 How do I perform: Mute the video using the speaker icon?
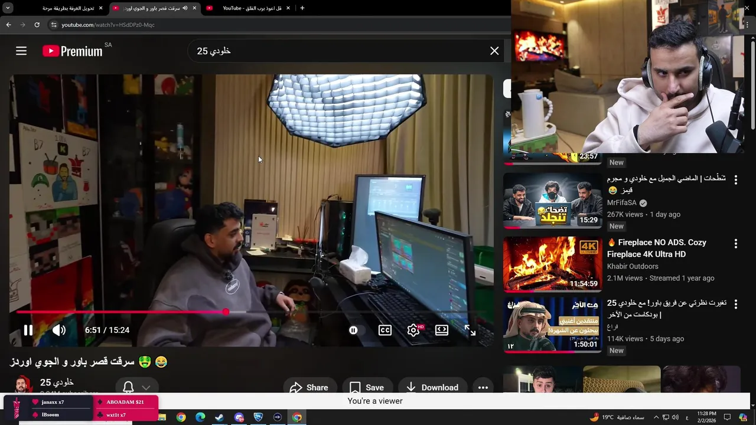tap(59, 330)
